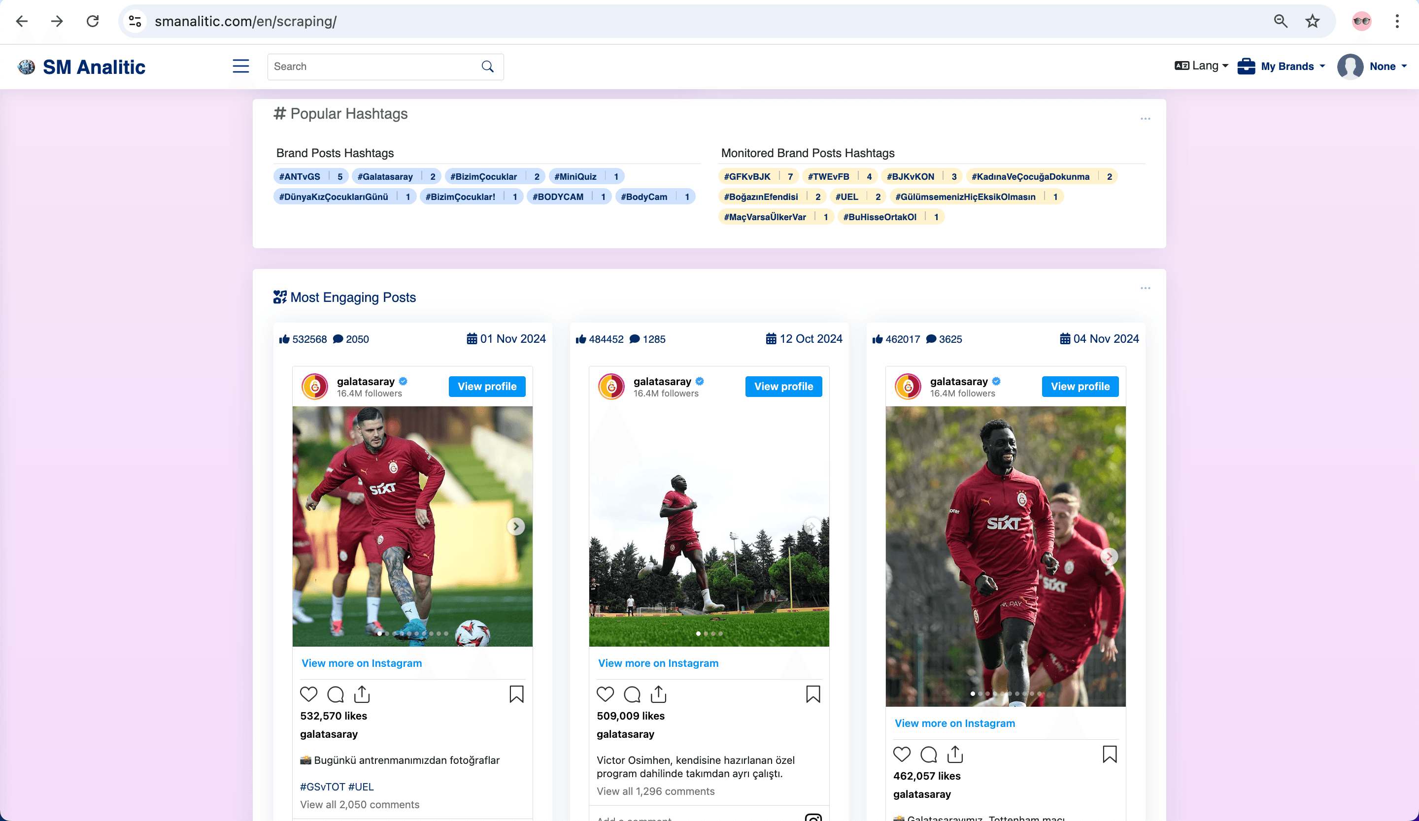
Task: Comment on the 12 Oct 2024 post
Action: 632,694
